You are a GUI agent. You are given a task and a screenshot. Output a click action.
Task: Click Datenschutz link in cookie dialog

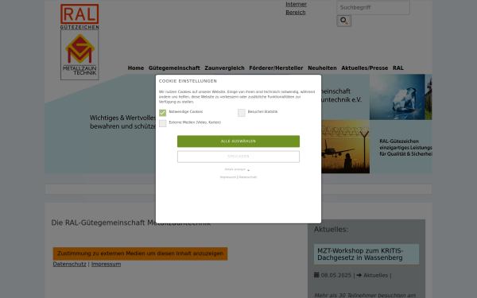coord(247,177)
